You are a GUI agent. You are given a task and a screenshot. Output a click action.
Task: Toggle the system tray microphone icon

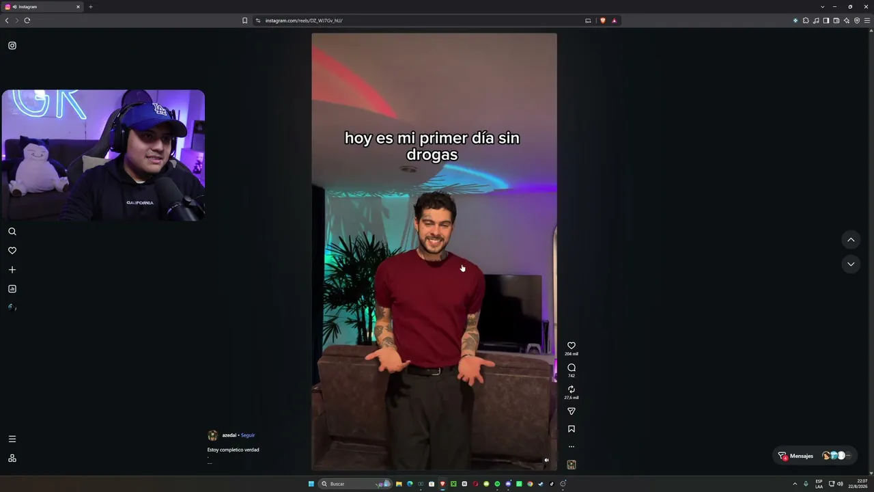[806, 484]
